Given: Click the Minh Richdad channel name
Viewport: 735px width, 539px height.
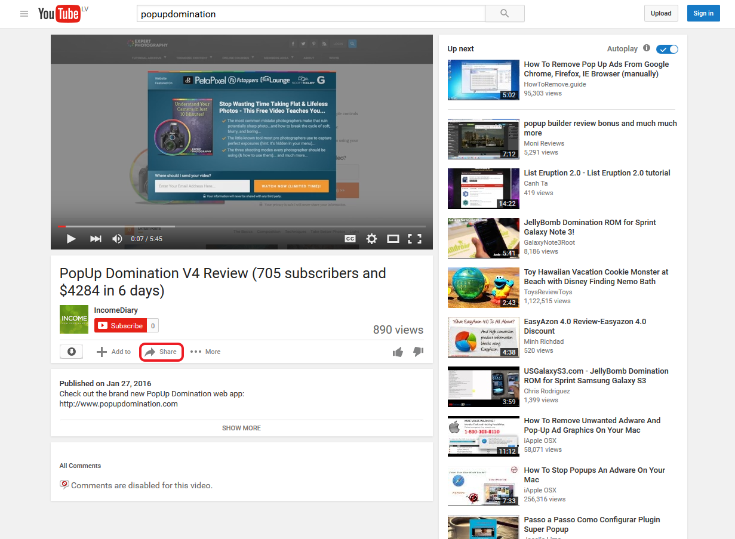Looking at the screenshot, I should pos(544,341).
